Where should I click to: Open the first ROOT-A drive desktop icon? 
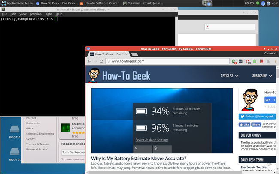click(15, 132)
